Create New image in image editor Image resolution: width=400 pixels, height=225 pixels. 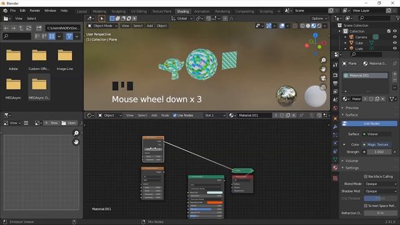(51, 123)
